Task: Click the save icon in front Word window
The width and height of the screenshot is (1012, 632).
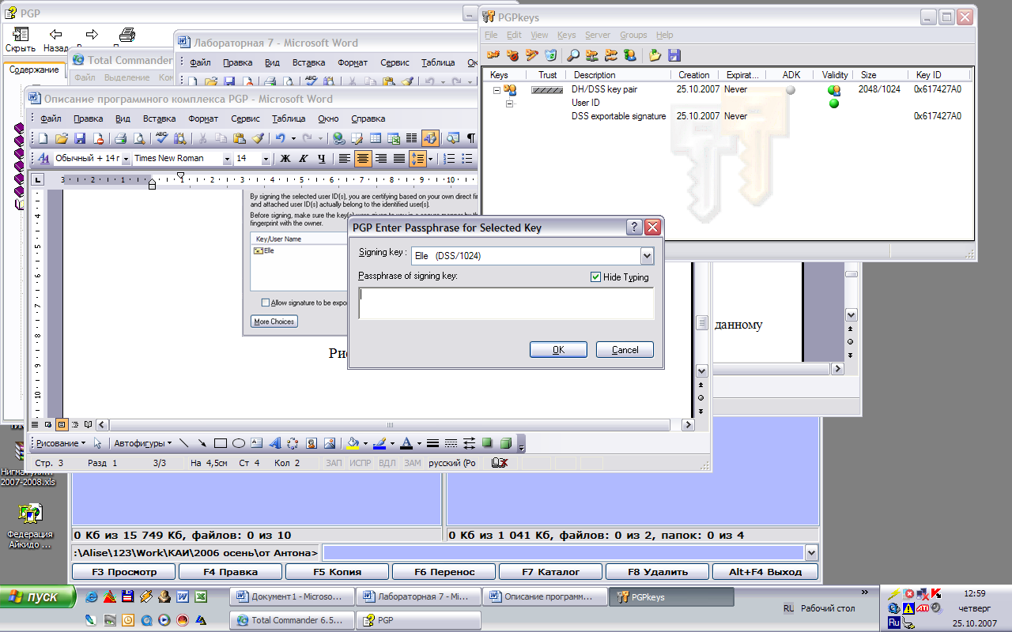Action: [x=80, y=138]
